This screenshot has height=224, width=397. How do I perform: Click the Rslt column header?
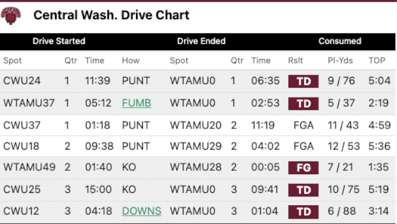(x=295, y=60)
